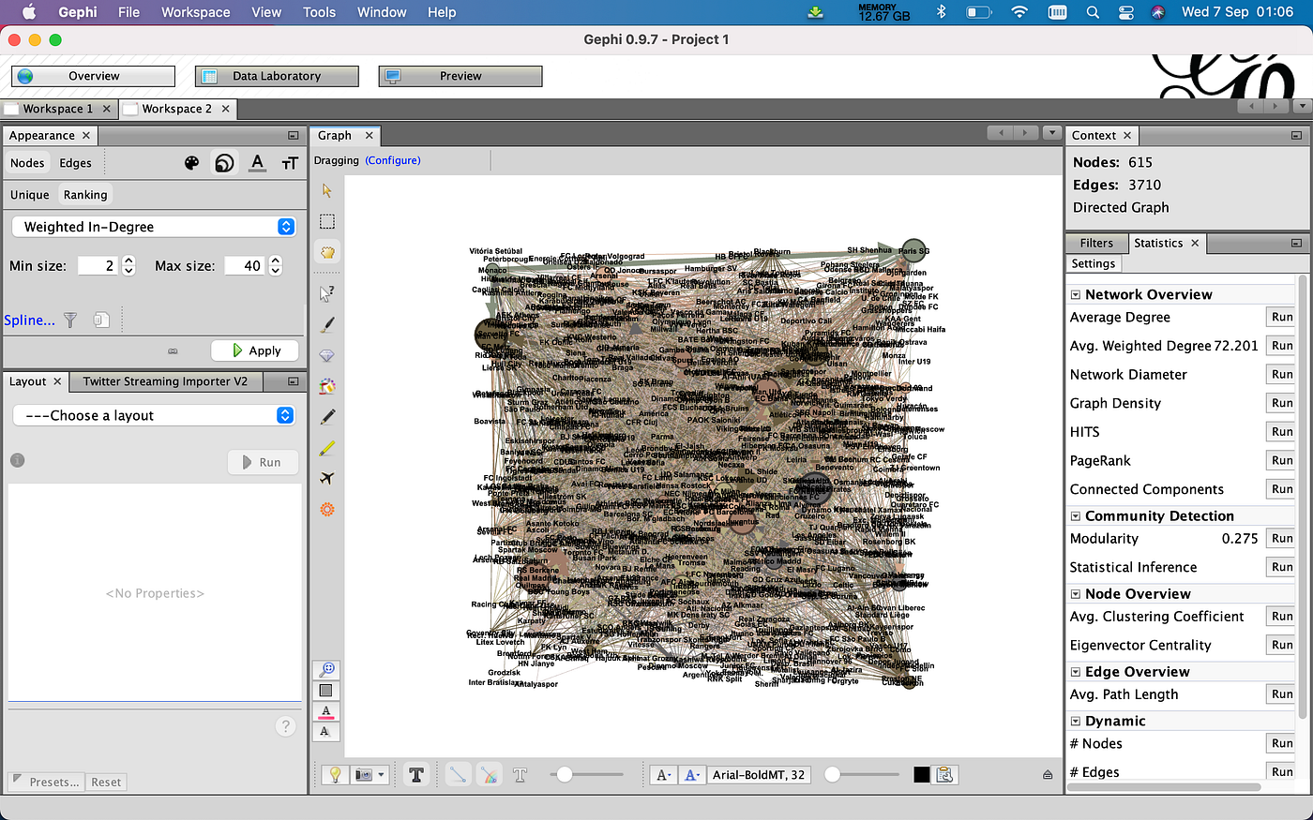The width and height of the screenshot is (1313, 820).
Task: Open Twitter Streaming Importer V2 tab
Action: (x=165, y=381)
